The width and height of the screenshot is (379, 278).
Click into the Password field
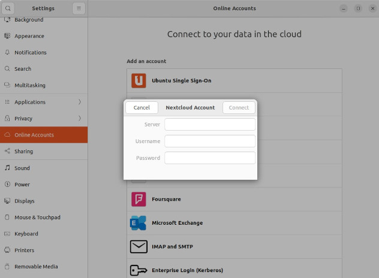210,158
